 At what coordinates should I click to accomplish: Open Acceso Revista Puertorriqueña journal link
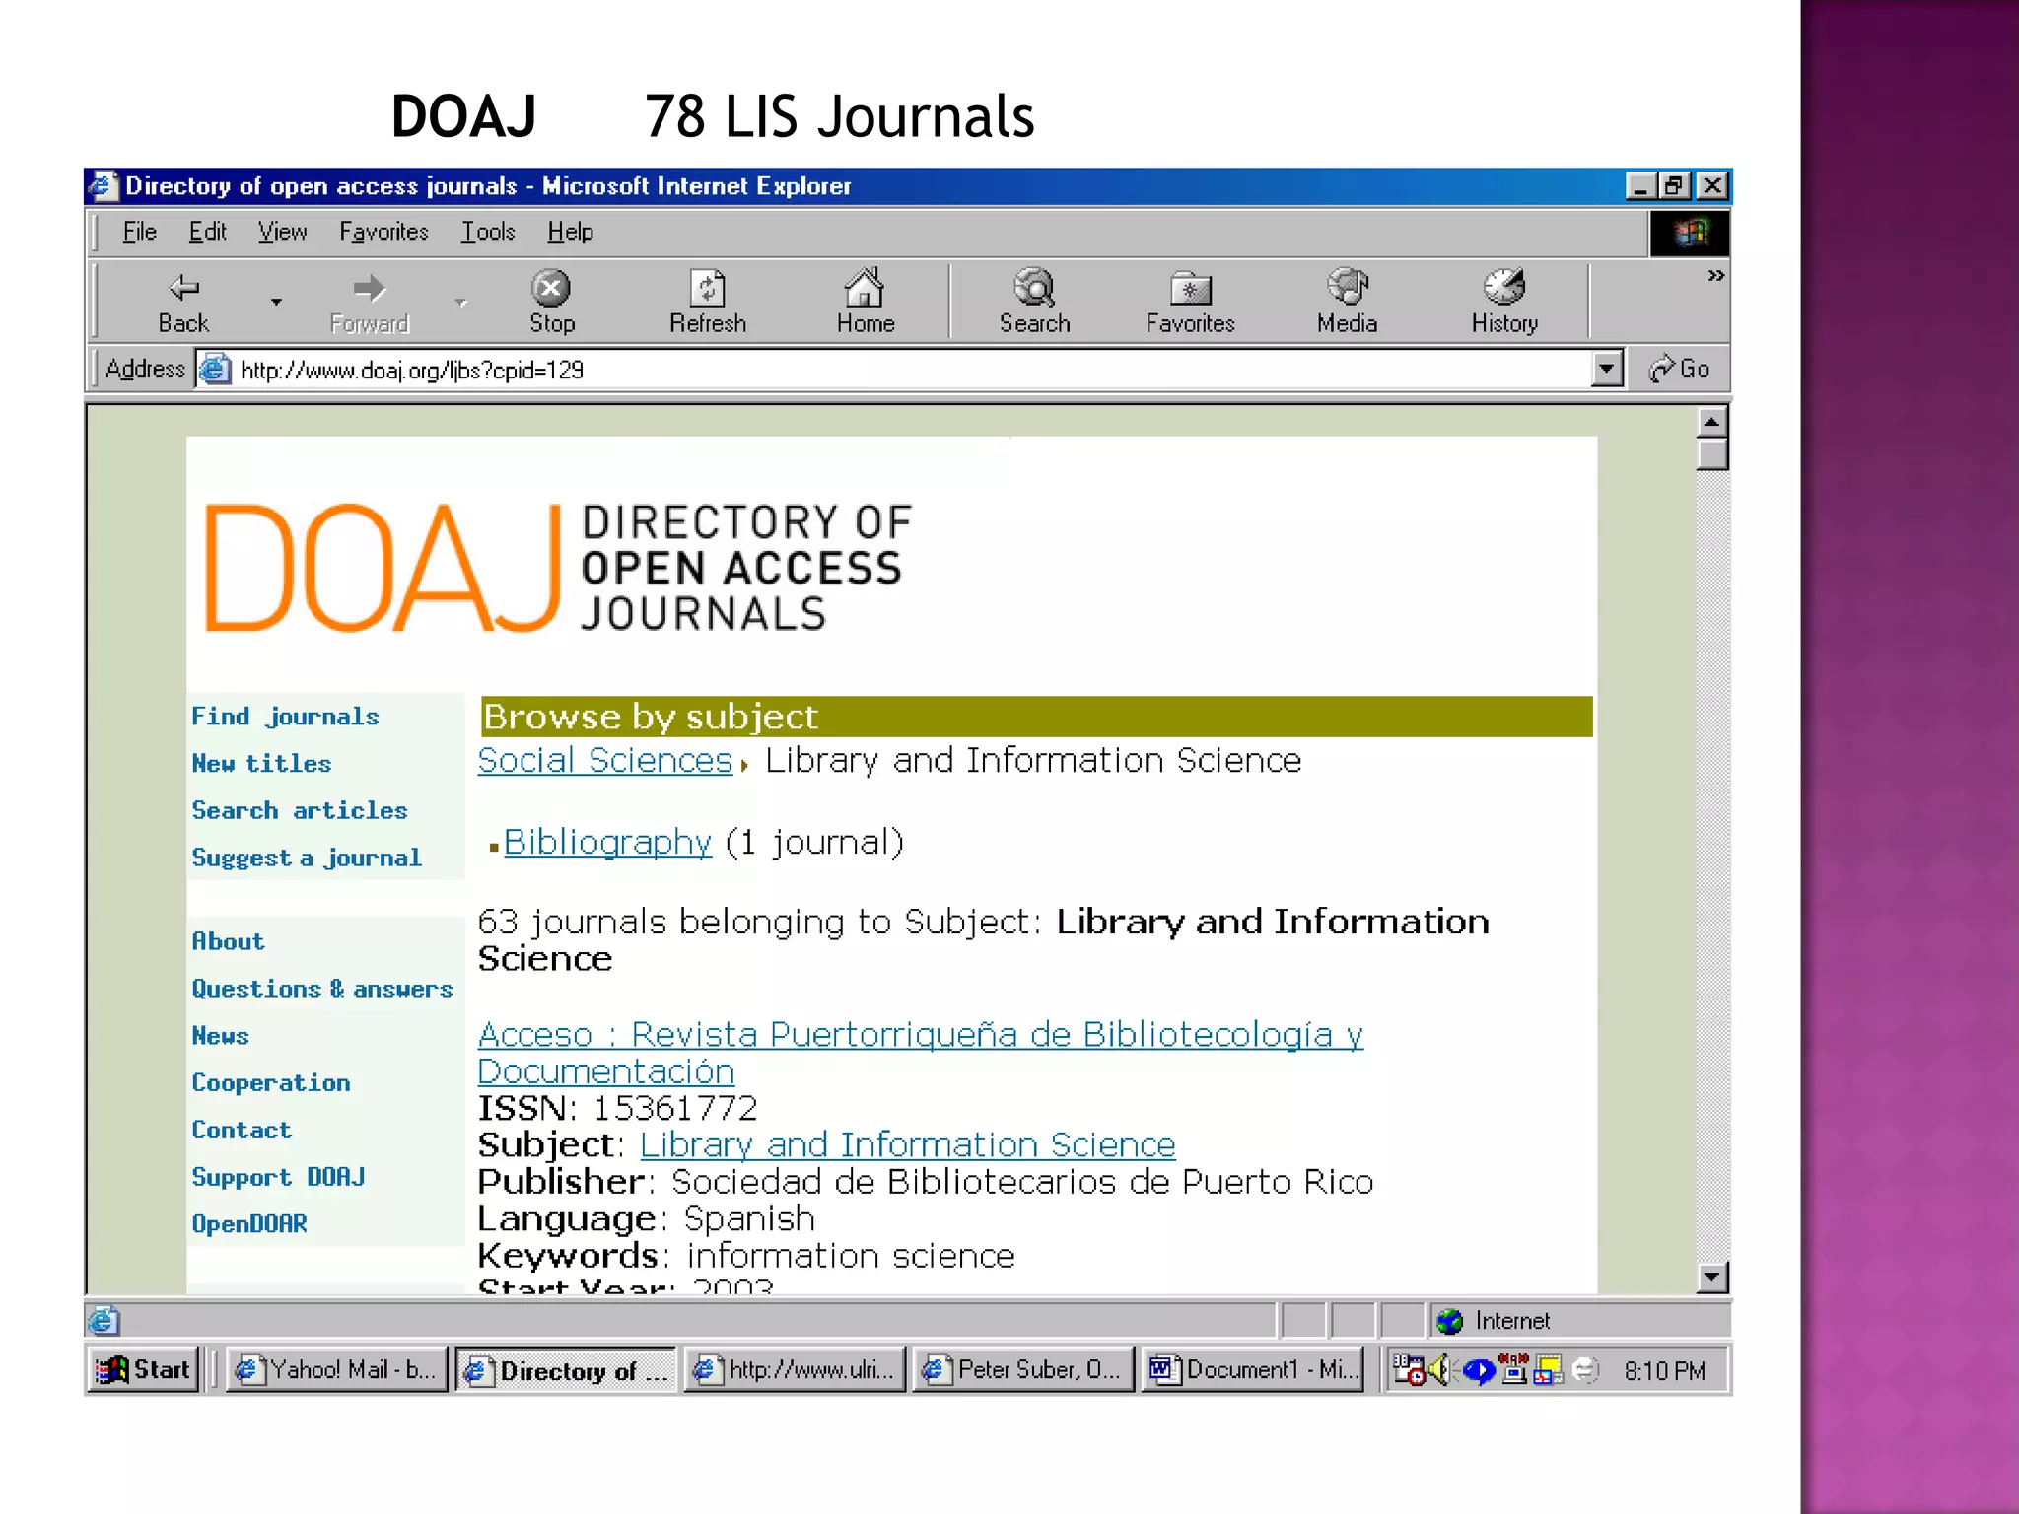920,1053
